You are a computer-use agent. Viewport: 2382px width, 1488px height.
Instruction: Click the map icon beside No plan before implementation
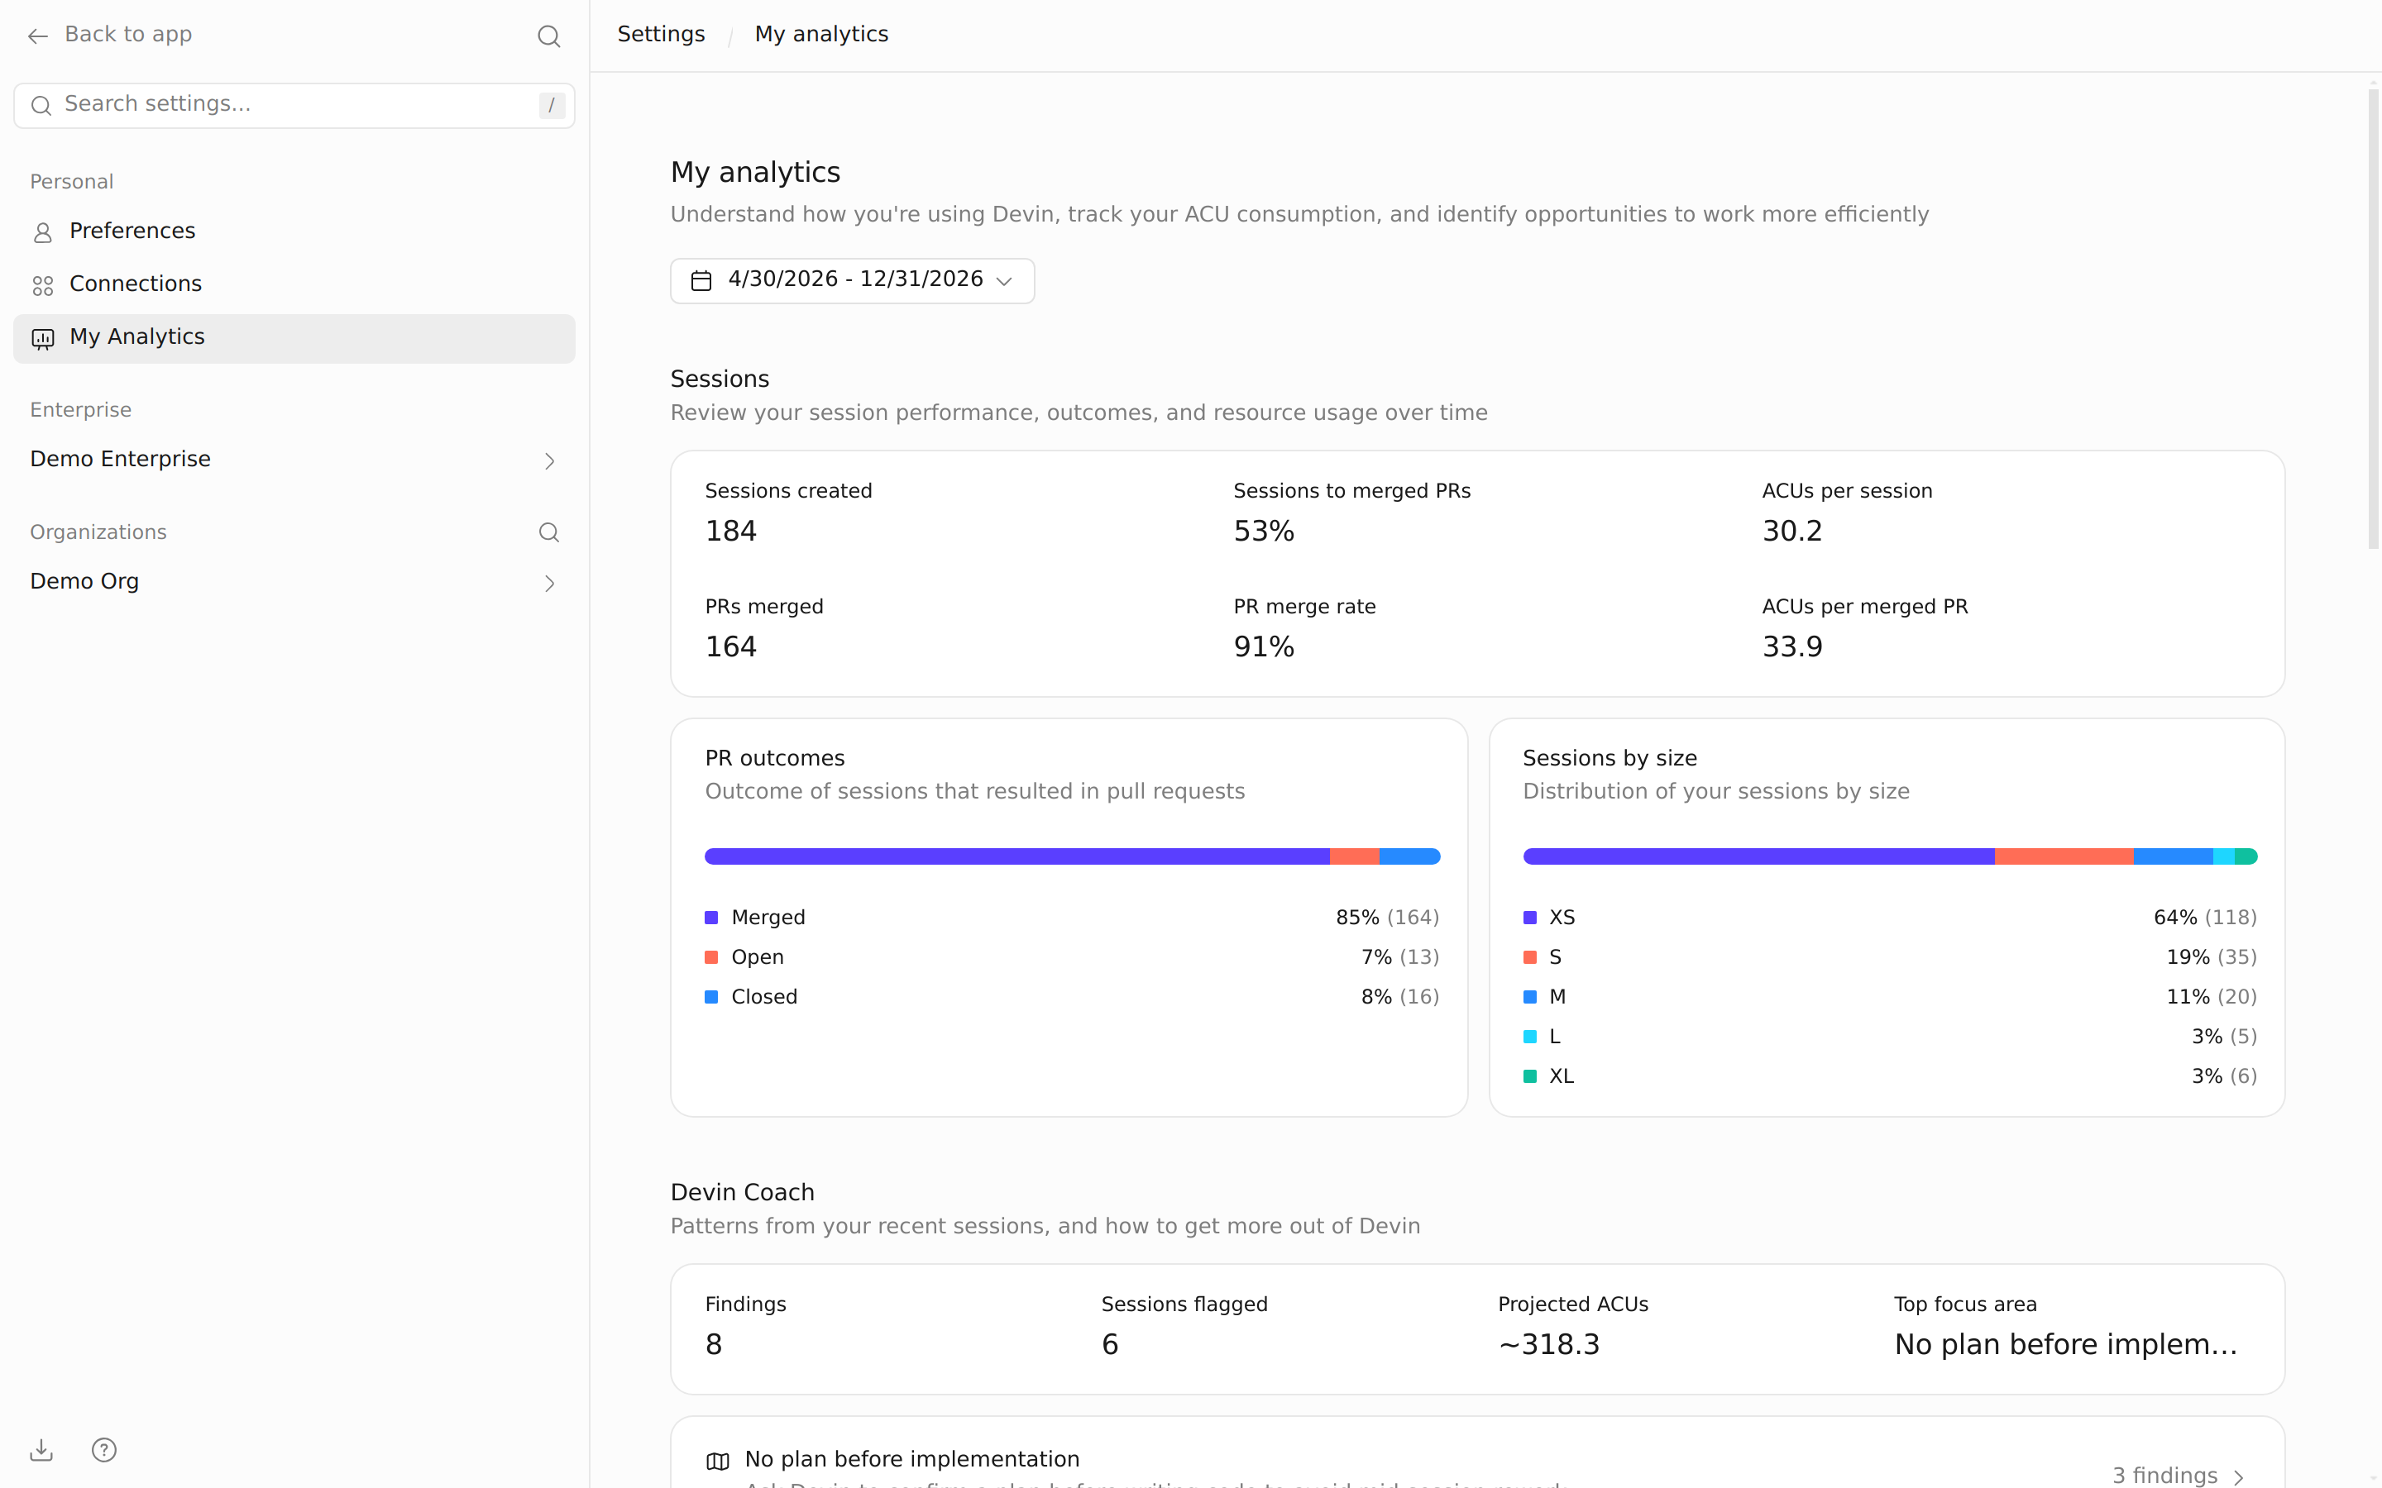718,1461
